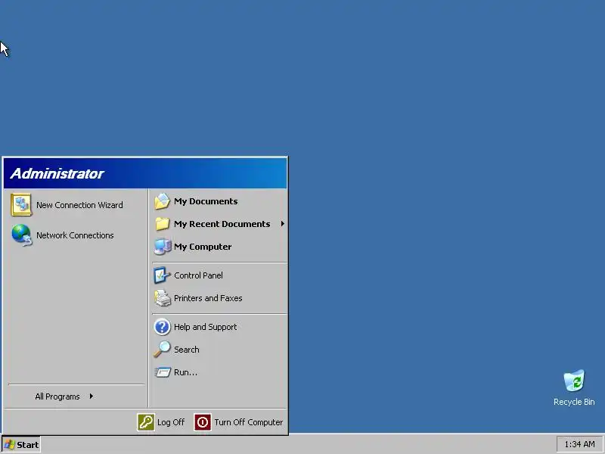Viewport: 605px width, 454px height.
Task: Click the Network Connections globe icon
Action: point(22,235)
